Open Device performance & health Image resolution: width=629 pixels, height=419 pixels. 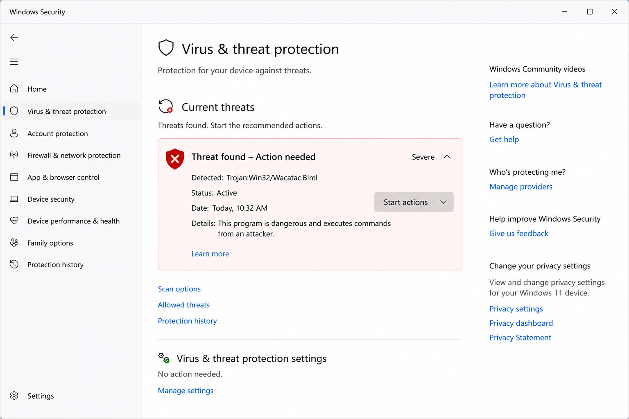pyautogui.click(x=71, y=221)
